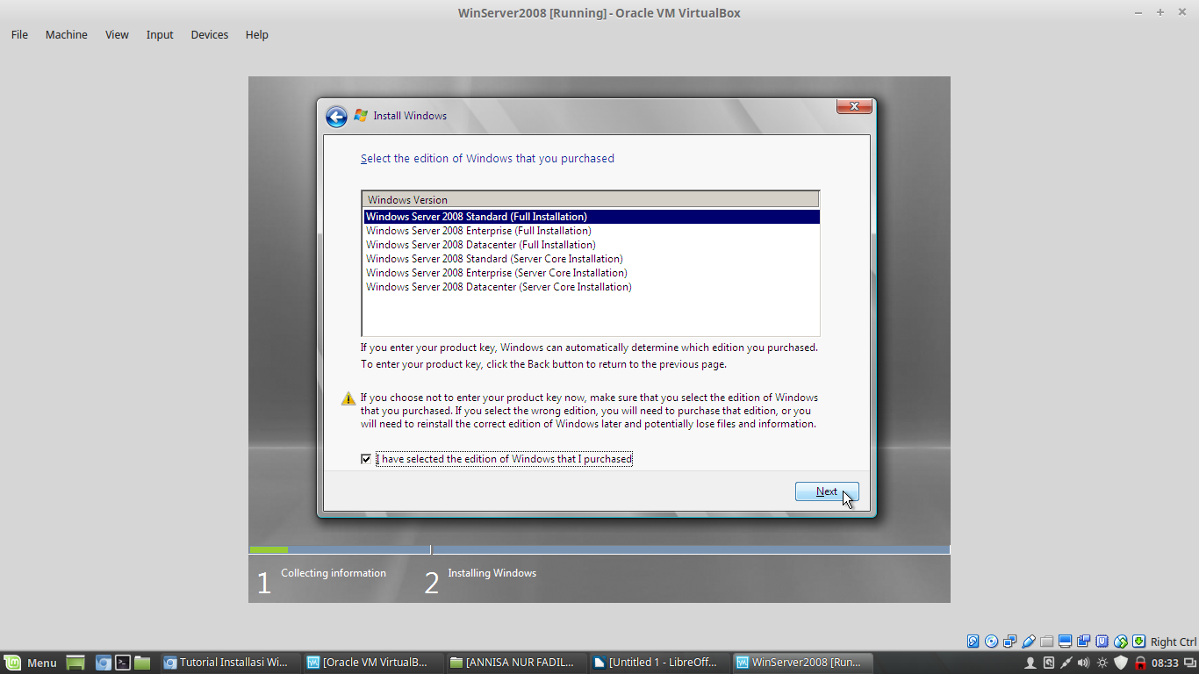Open the File menu
The image size is (1199, 674).
click(x=19, y=35)
